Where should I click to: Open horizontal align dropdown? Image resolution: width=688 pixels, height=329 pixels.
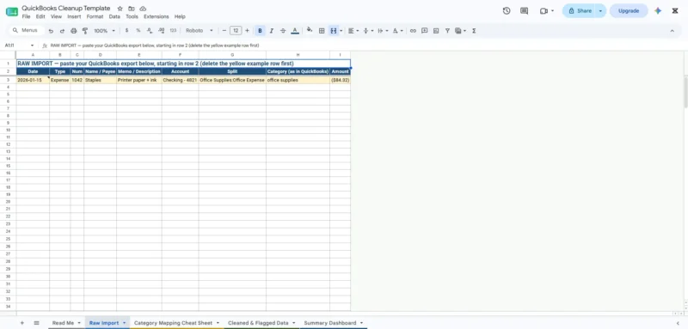(x=353, y=31)
